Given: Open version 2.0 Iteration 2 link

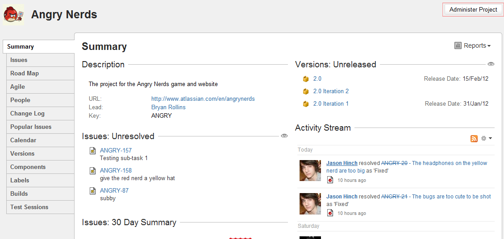Looking at the screenshot, I should 331,91.
